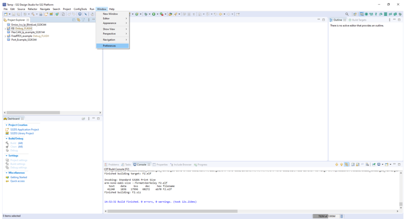This screenshot has height=219, width=404.
Task: Click the Open Perspective icon
Action: [x=355, y=14]
